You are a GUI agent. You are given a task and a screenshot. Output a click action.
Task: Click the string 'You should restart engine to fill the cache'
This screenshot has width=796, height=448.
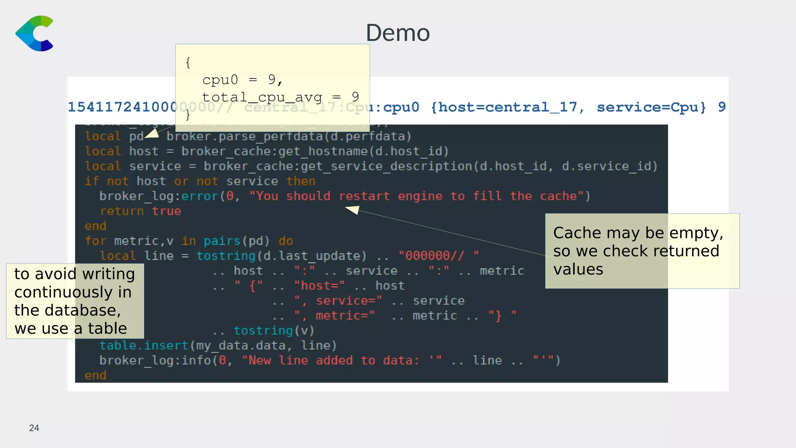click(416, 196)
